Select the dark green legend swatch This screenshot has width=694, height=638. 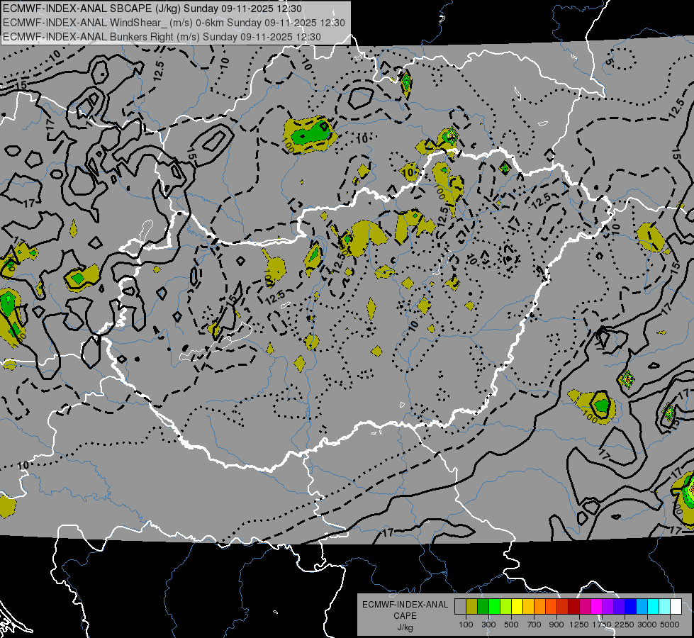click(483, 607)
